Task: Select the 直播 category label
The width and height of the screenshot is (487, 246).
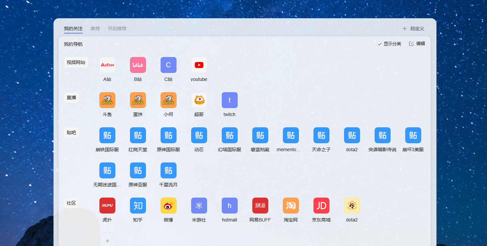Action: click(71, 97)
